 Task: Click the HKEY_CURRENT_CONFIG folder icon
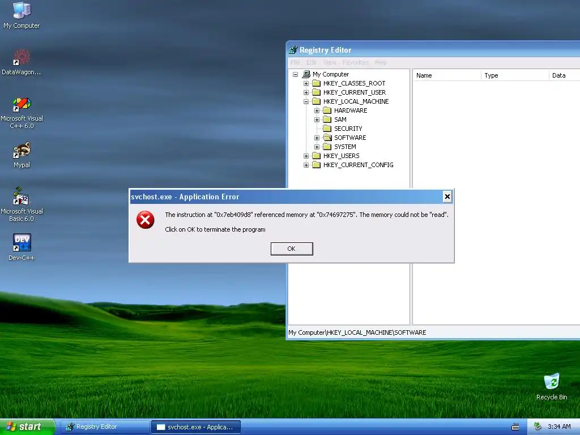coord(316,165)
